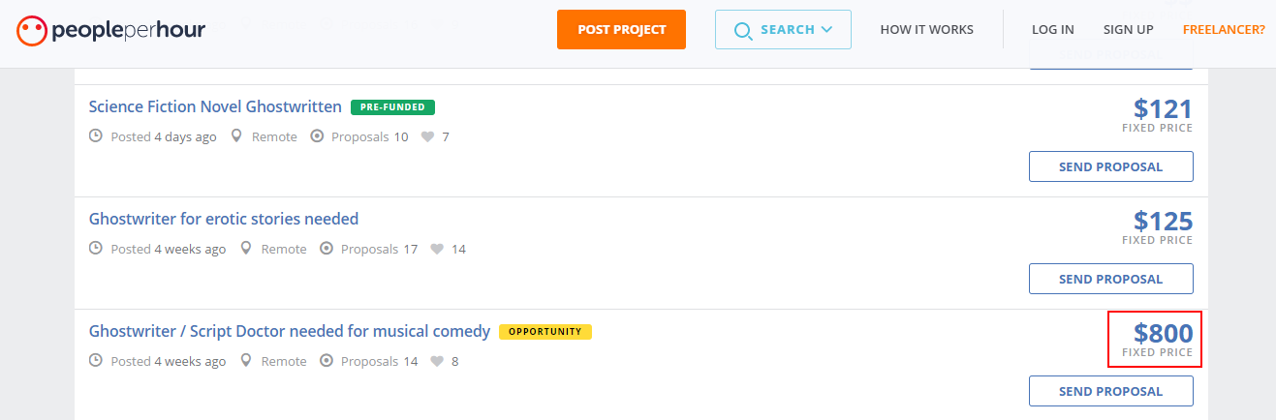Expand the Search dropdown chevron
This screenshot has height=420, width=1276.
tap(826, 30)
